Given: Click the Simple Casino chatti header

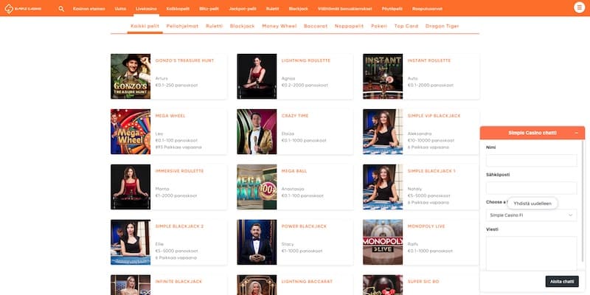Looking at the screenshot, I should click(532, 133).
